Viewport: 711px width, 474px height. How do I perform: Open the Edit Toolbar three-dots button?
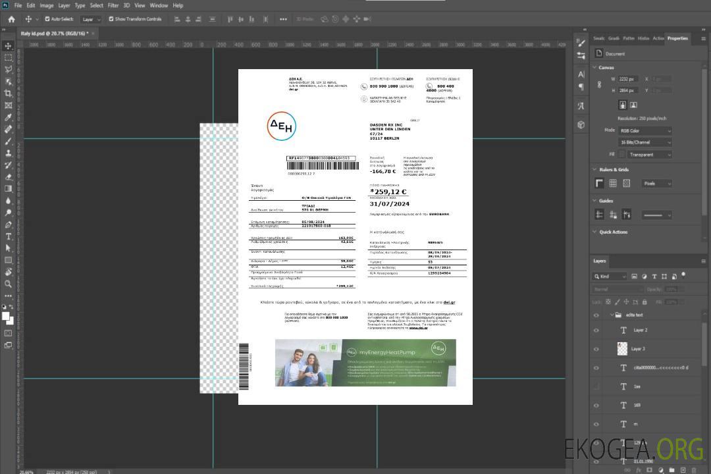[8, 296]
